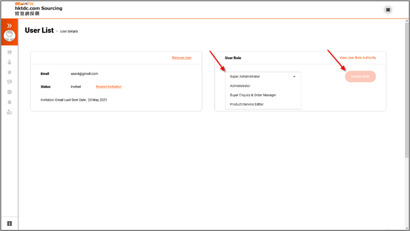Open the star favourites sidebar icon

9,72
